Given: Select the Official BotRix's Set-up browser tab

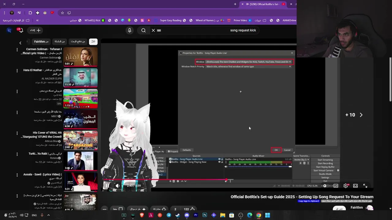Looking at the screenshot, I should coord(263,4).
